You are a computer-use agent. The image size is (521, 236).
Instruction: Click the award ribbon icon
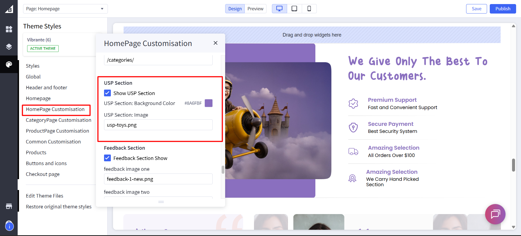pos(352,178)
